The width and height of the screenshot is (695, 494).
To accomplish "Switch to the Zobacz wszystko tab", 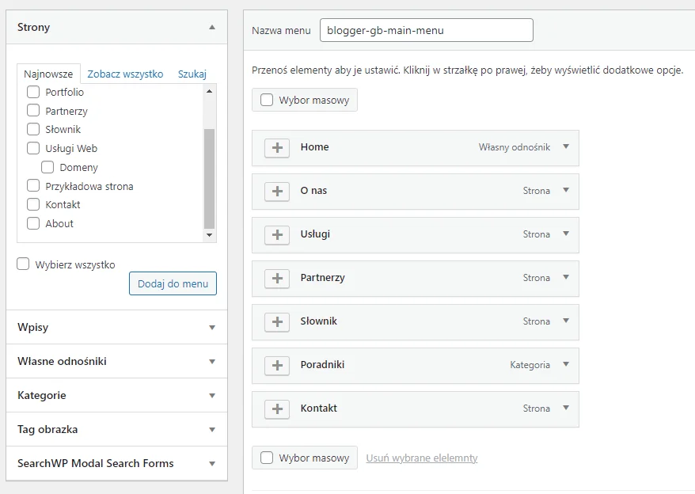I will [x=125, y=74].
